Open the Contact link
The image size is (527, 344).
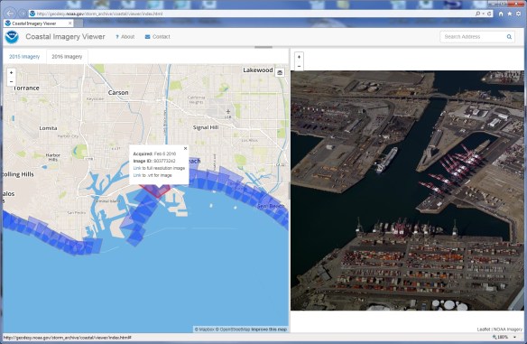157,37
